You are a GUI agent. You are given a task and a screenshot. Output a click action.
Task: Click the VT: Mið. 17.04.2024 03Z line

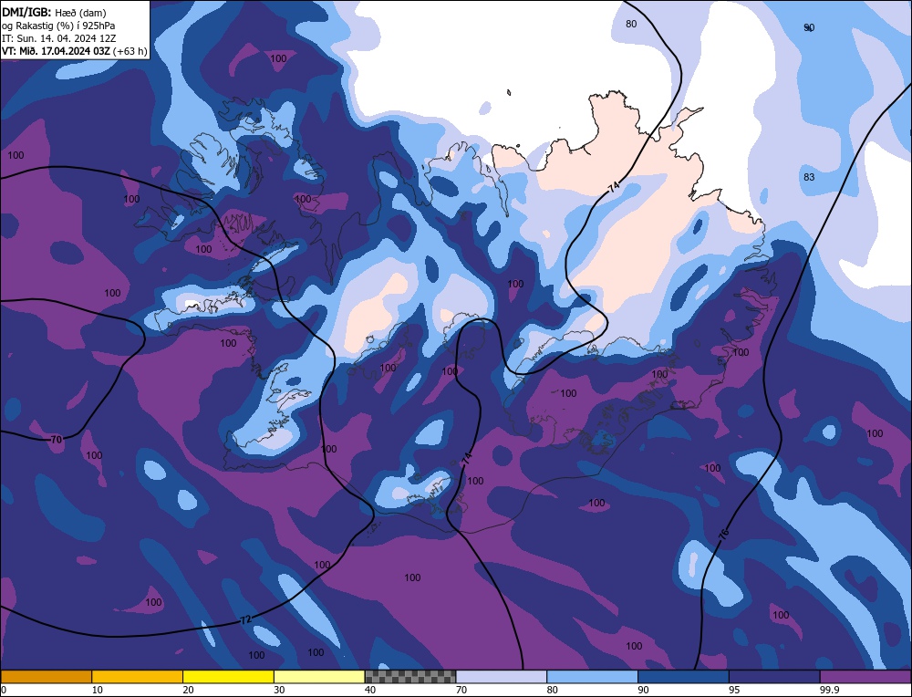75,51
